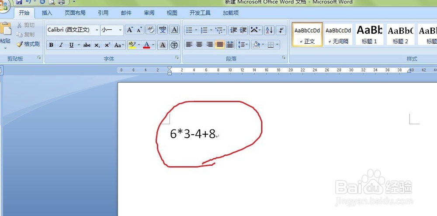Open the Asian layout tool
Screen dimensions: 437x216
tap(255, 30)
